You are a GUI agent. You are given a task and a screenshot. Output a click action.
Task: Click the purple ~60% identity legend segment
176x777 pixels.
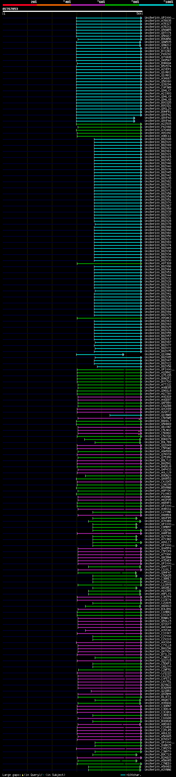point(88,5)
